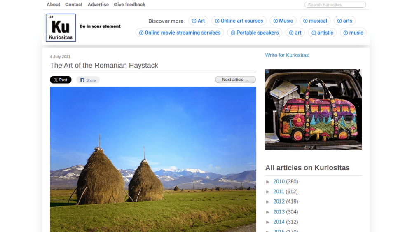The height and width of the screenshot is (232, 412).
Task: Click the ad marker icon on bag advertisement
Action: point(267,71)
